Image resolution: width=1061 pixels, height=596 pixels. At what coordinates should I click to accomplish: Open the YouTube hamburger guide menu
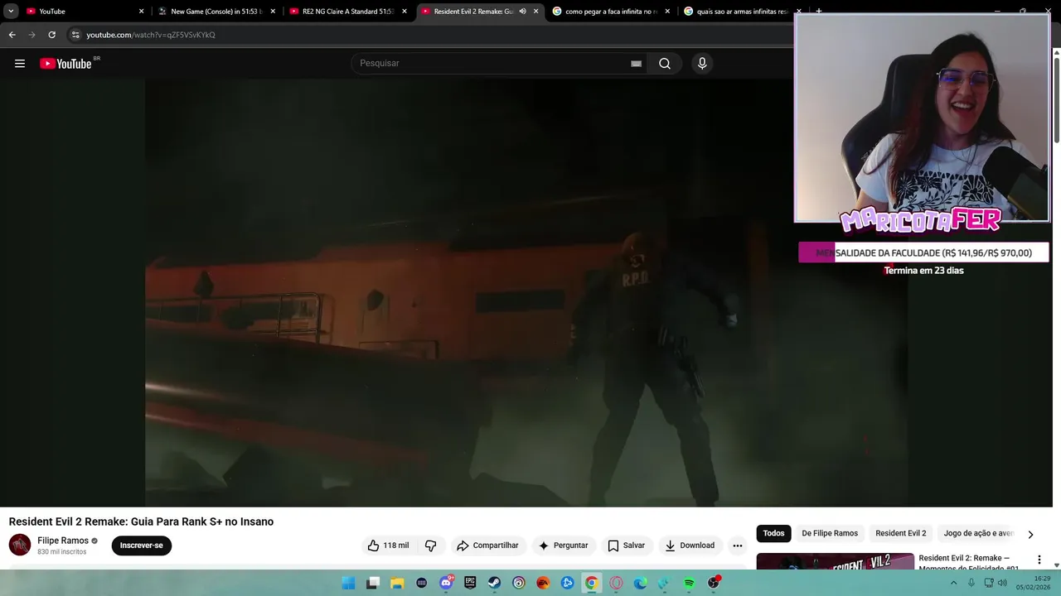tap(20, 64)
